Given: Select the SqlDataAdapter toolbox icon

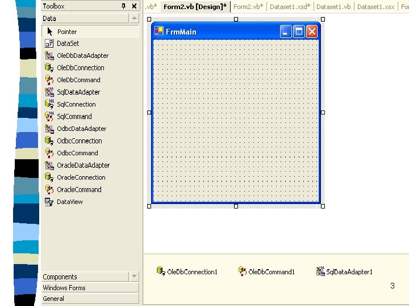Looking at the screenshot, I should (49, 92).
